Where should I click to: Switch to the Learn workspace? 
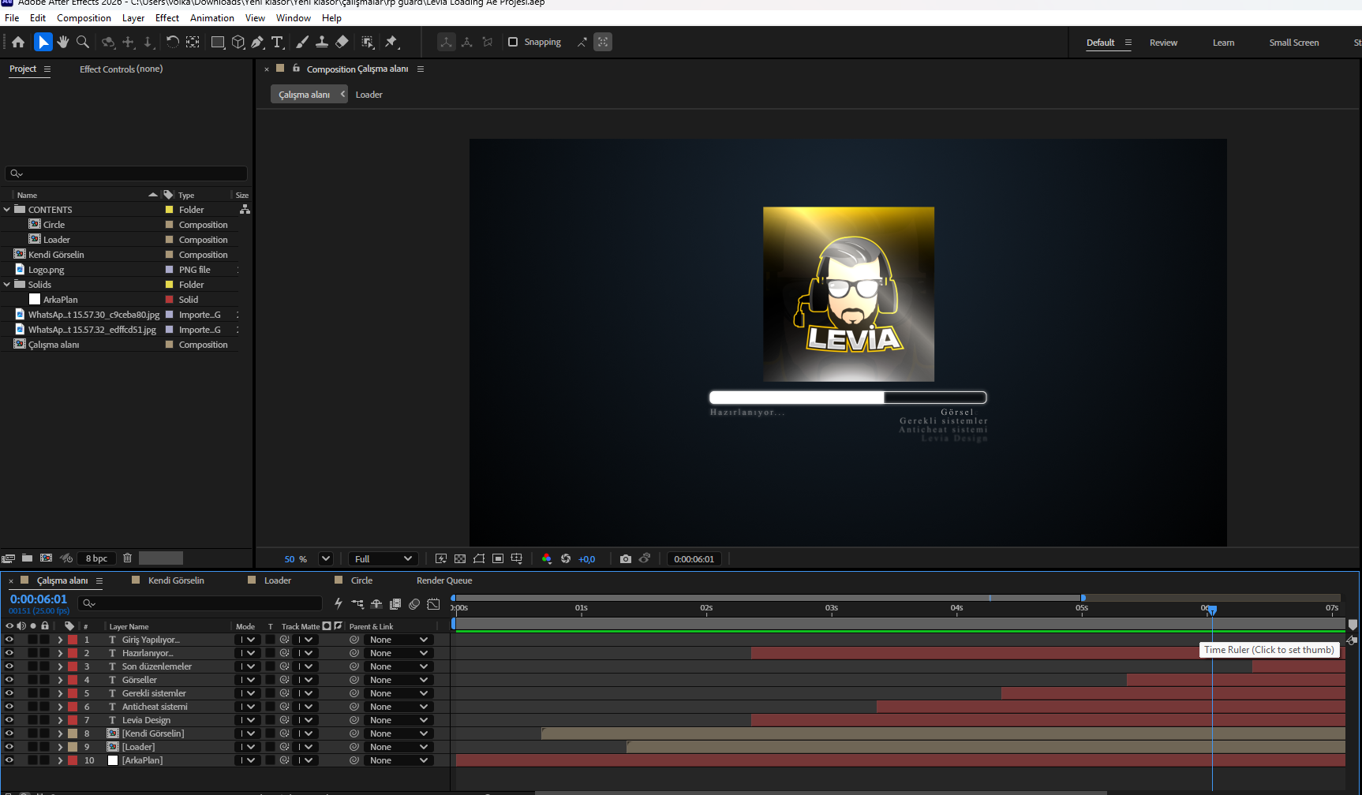1223,43
